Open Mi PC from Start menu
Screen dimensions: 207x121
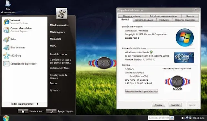click(53, 46)
